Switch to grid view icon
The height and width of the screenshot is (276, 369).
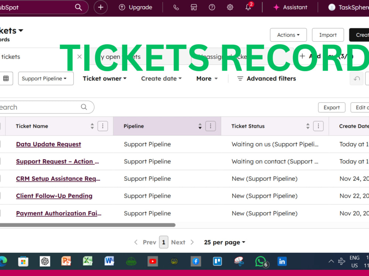(6, 78)
